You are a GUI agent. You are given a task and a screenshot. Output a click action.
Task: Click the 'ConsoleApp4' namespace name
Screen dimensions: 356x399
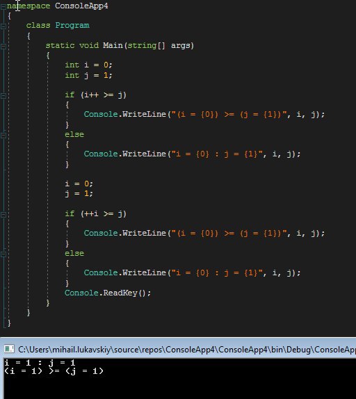coord(81,6)
